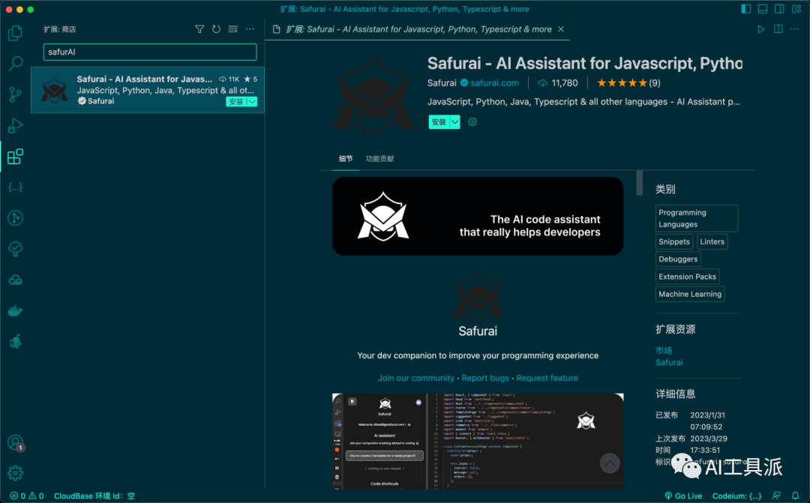Open notifications bell in status bar
This screenshot has height=503, width=810.
coord(796,496)
